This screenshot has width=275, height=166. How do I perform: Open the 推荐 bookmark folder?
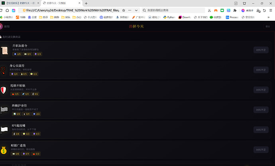(43, 17)
